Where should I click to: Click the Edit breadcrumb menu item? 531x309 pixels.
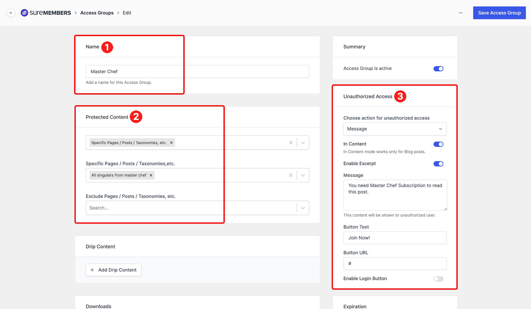pos(127,13)
